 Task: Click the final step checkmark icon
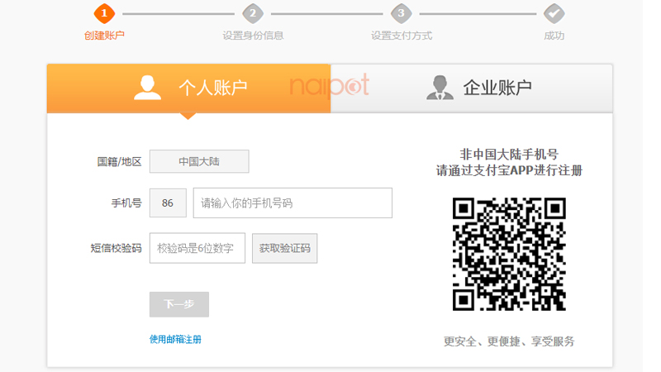click(x=554, y=13)
